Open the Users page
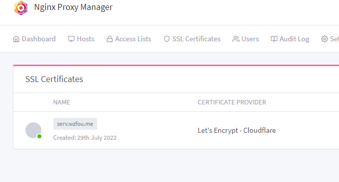 pyautogui.click(x=246, y=39)
